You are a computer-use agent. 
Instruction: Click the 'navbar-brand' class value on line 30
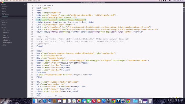[54, 75]
